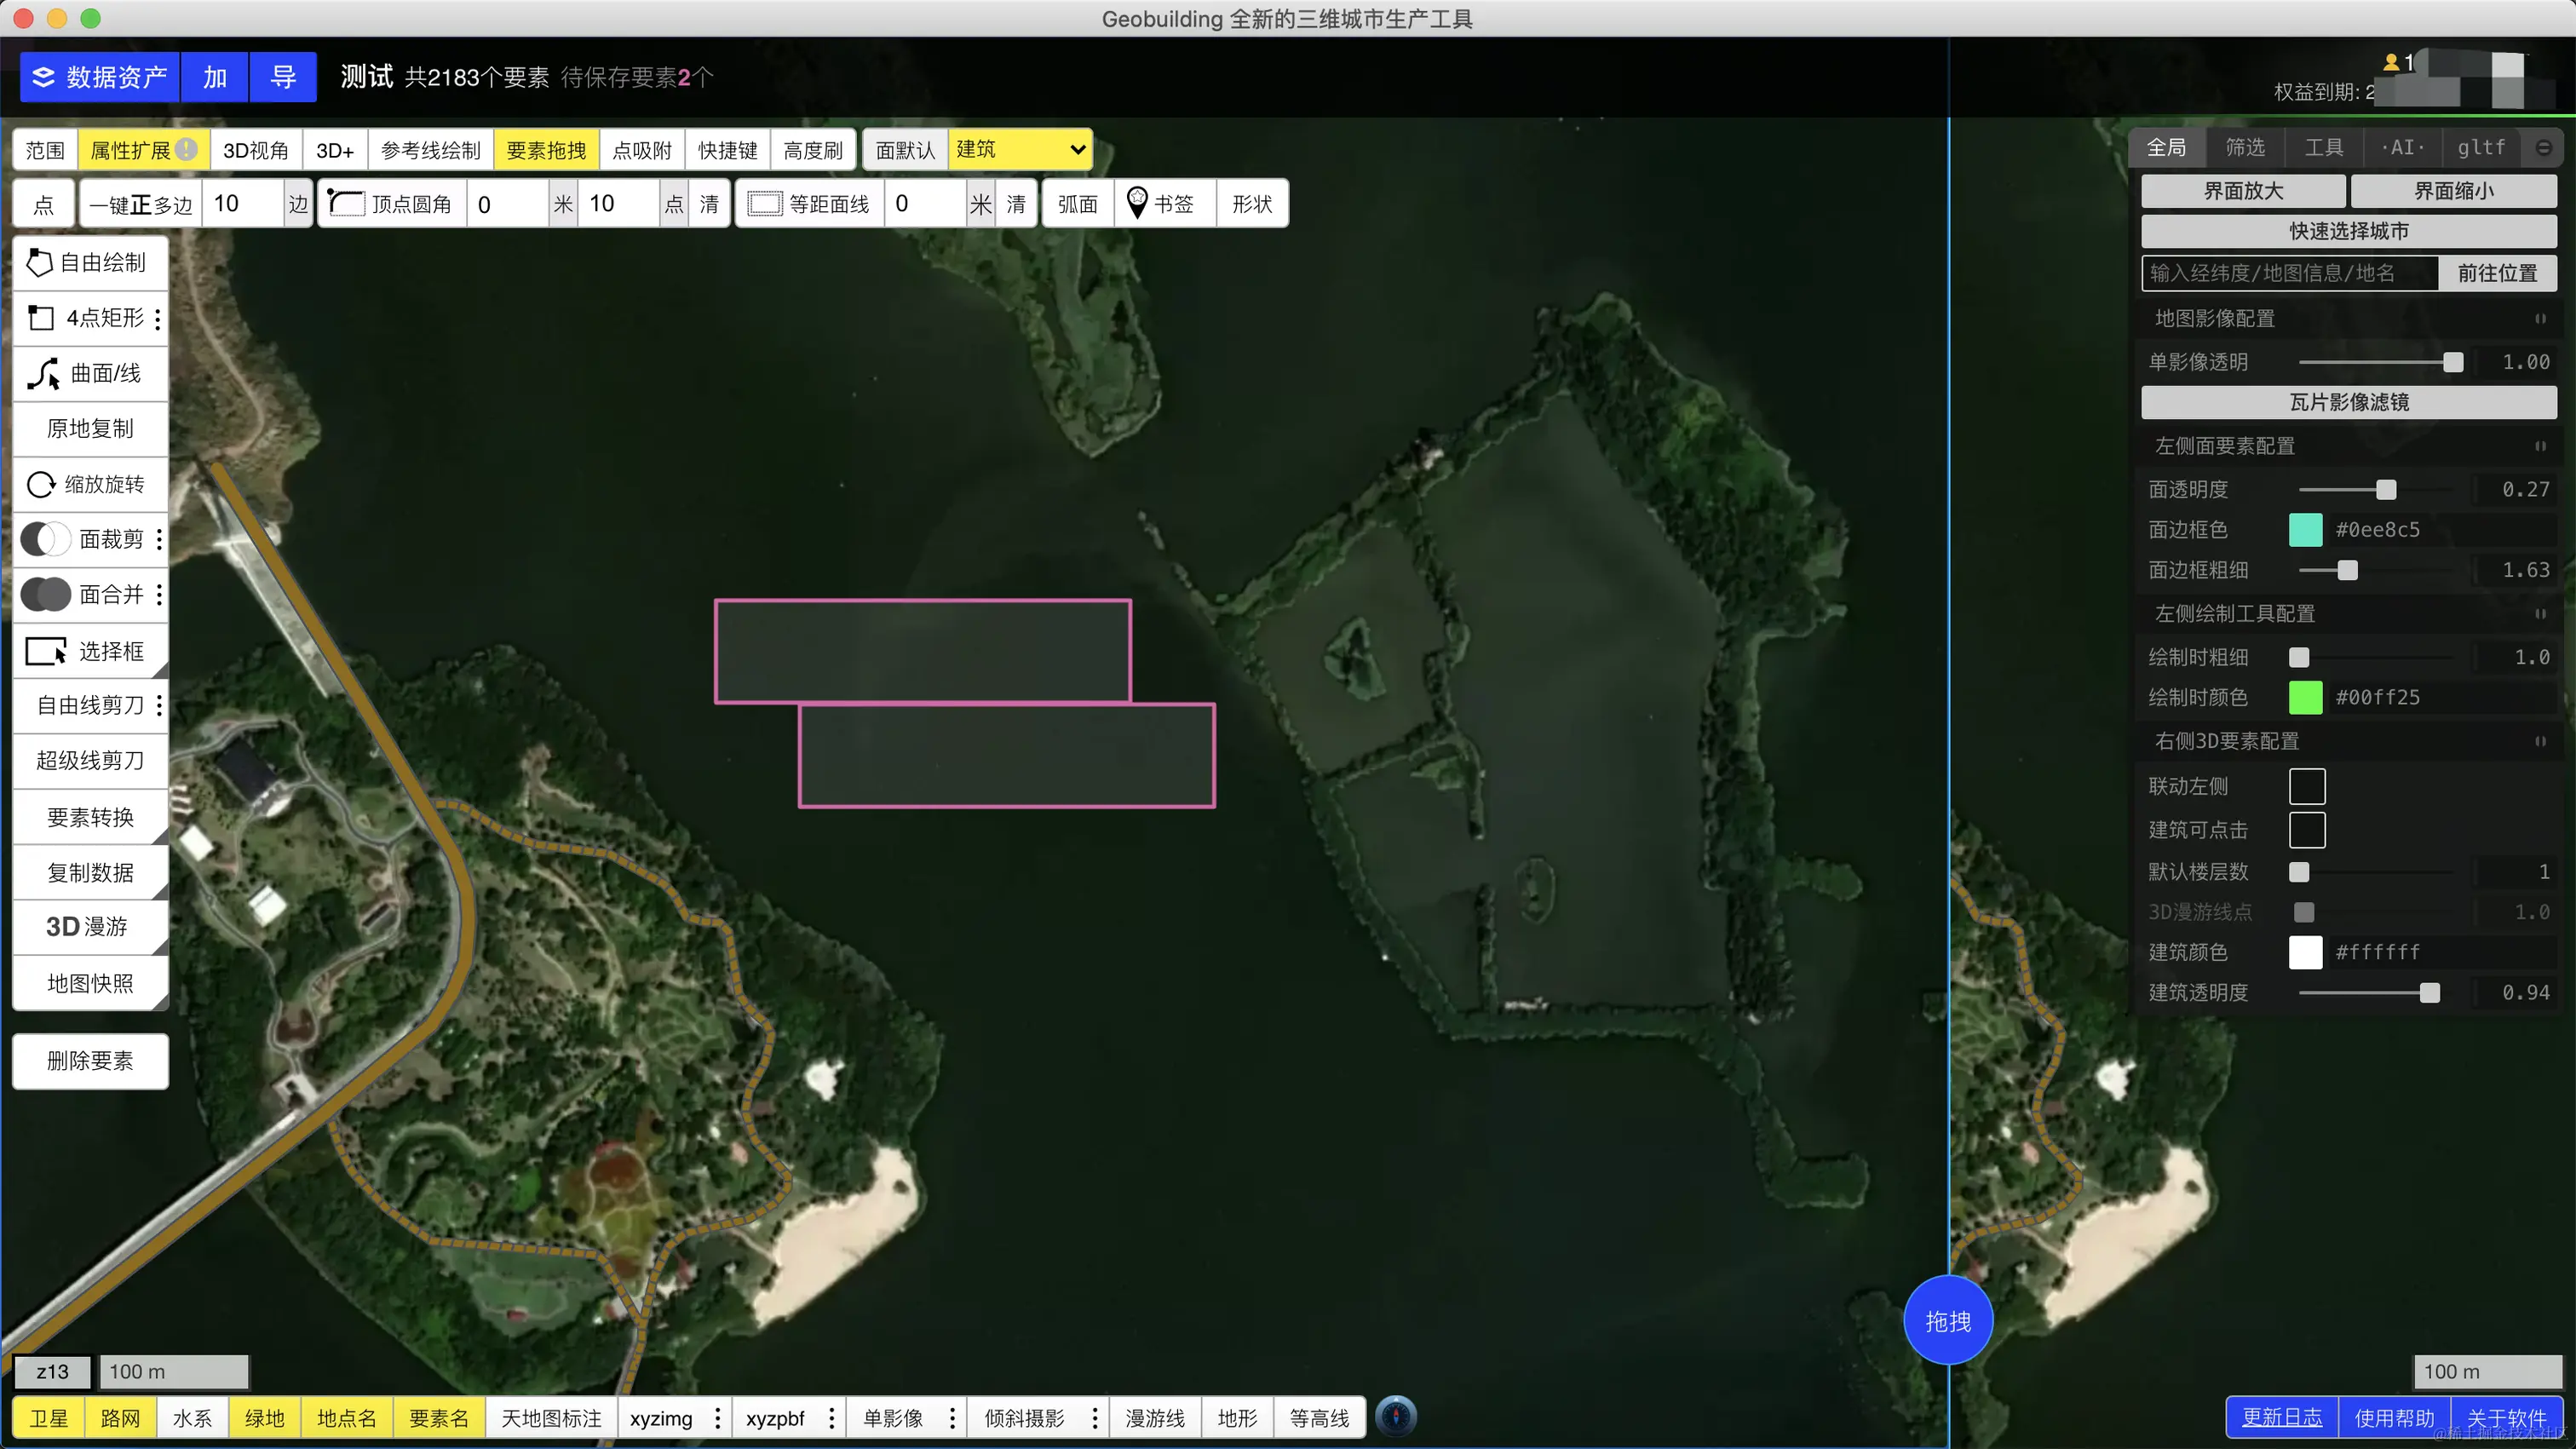Enable the link-left-side checkbox
Image resolution: width=2576 pixels, height=1449 pixels.
point(2306,786)
